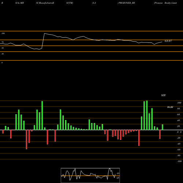Click the MR axis label 60
This screenshot has height=183, width=183.
[x=178, y=115]
